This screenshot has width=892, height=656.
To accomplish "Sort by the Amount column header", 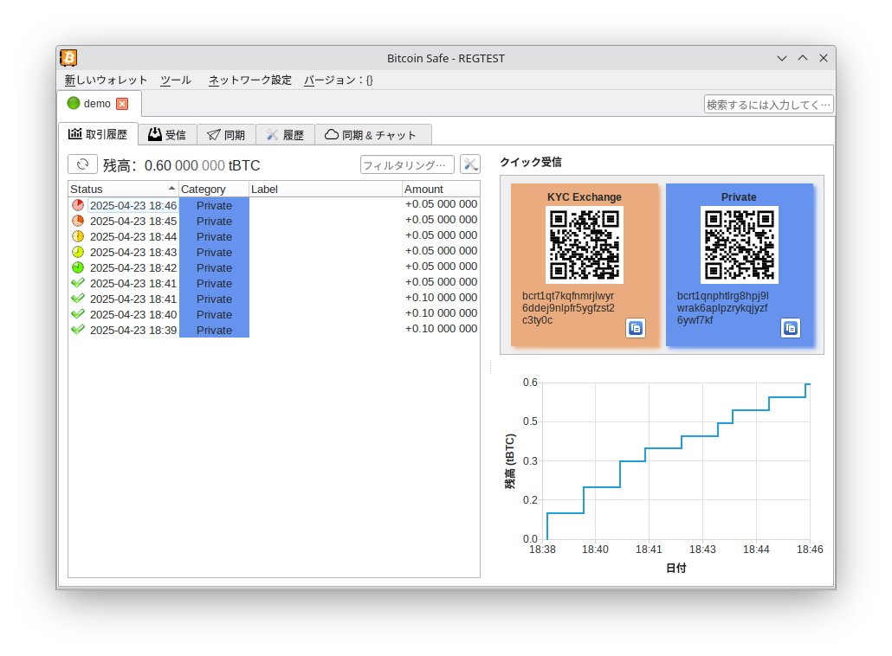I will point(441,189).
